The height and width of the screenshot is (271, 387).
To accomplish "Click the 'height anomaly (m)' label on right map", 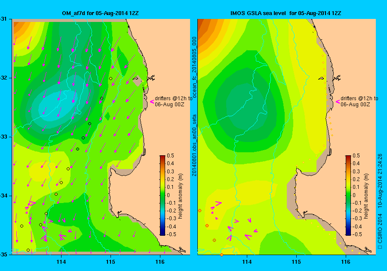I will click(366, 196).
